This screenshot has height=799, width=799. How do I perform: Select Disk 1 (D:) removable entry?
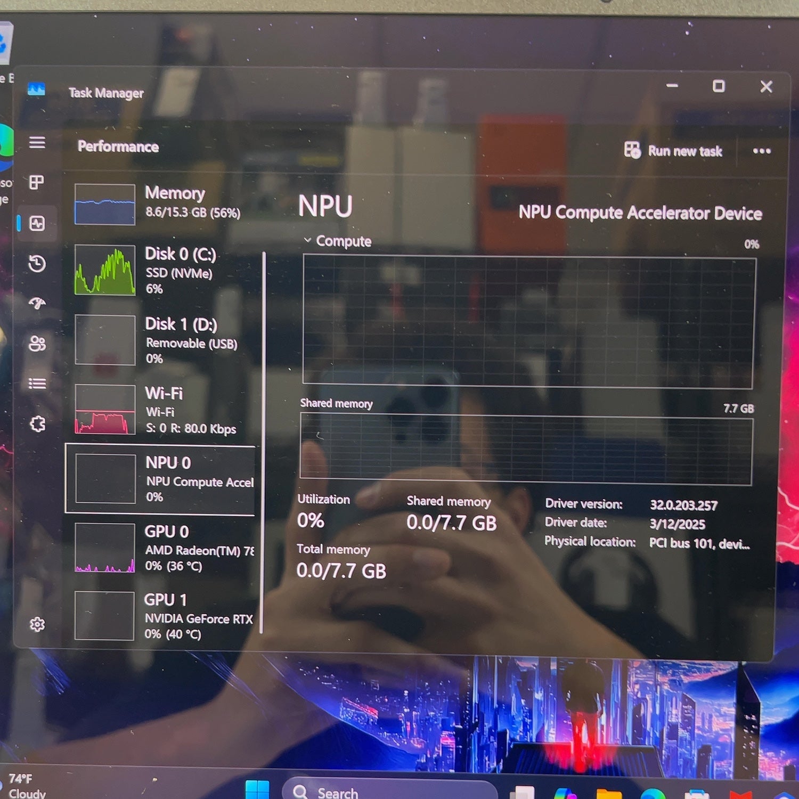tap(160, 340)
